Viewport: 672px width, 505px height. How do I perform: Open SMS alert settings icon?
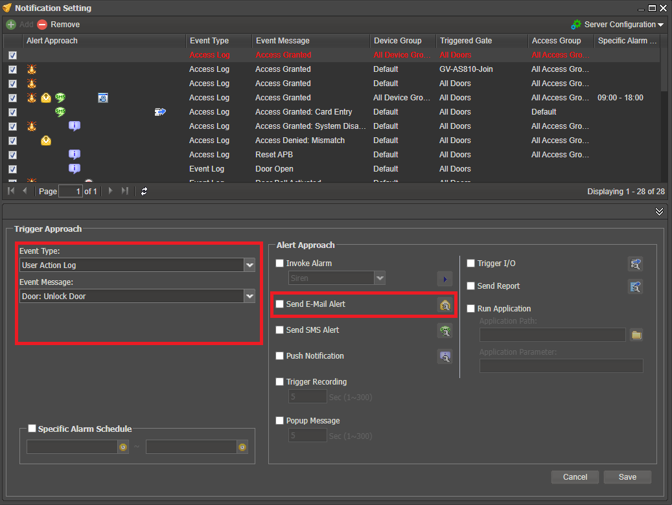pos(445,331)
